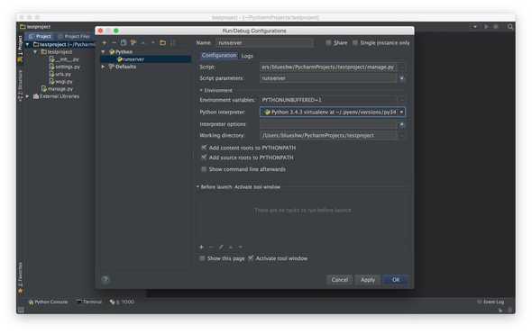Enable Show command line afterwards

click(204, 169)
